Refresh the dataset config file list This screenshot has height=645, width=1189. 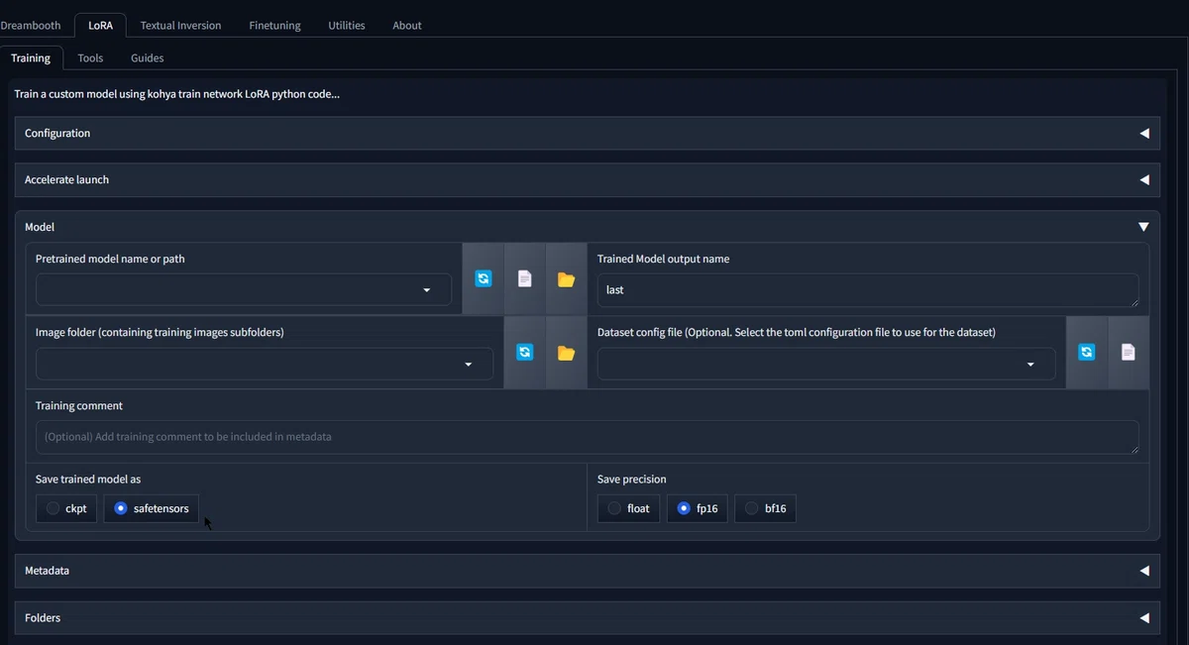pos(1087,353)
